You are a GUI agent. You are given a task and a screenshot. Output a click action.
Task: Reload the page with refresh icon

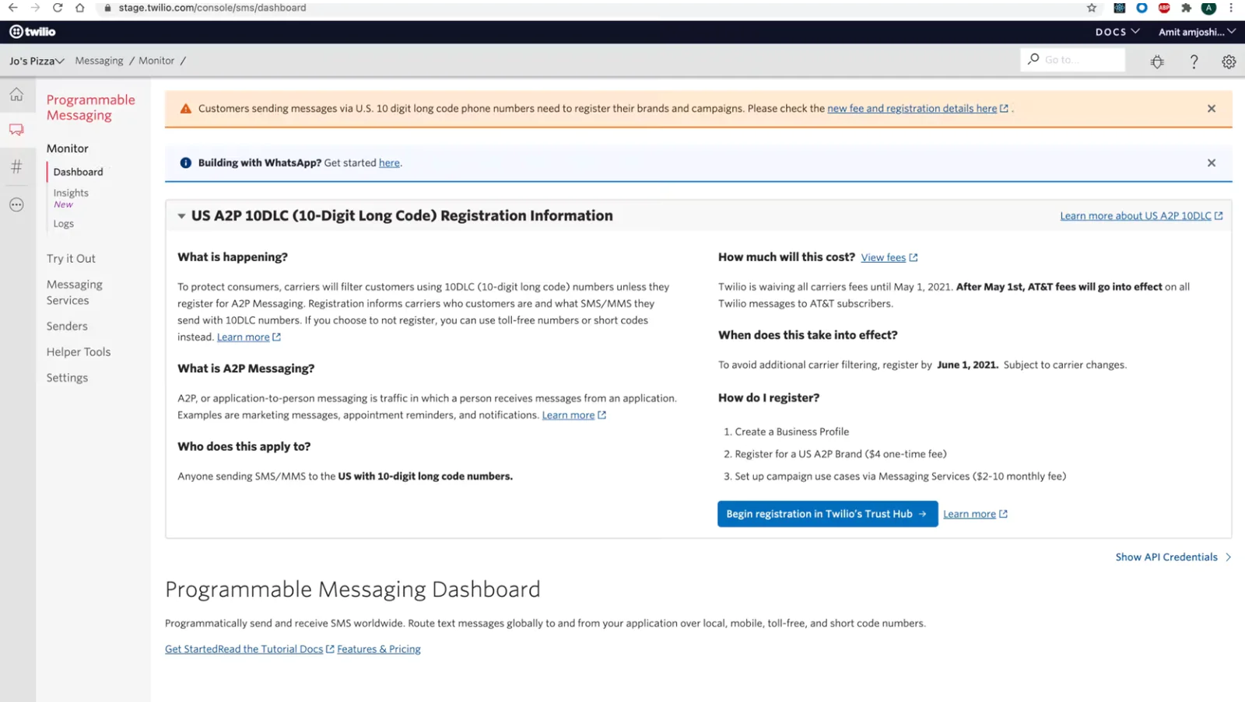58,8
